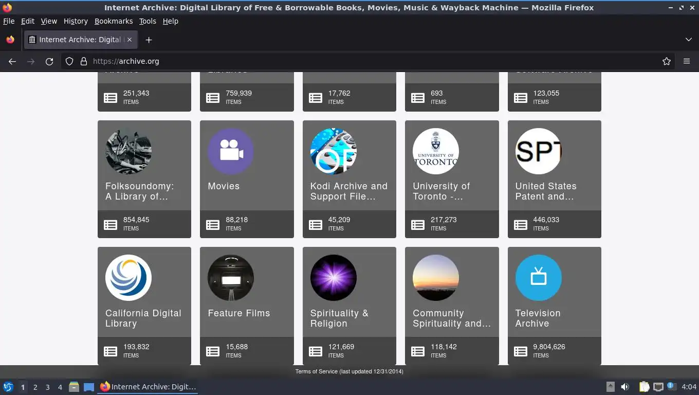Click the volume speaker tray icon
This screenshot has height=395, width=699.
(625, 387)
